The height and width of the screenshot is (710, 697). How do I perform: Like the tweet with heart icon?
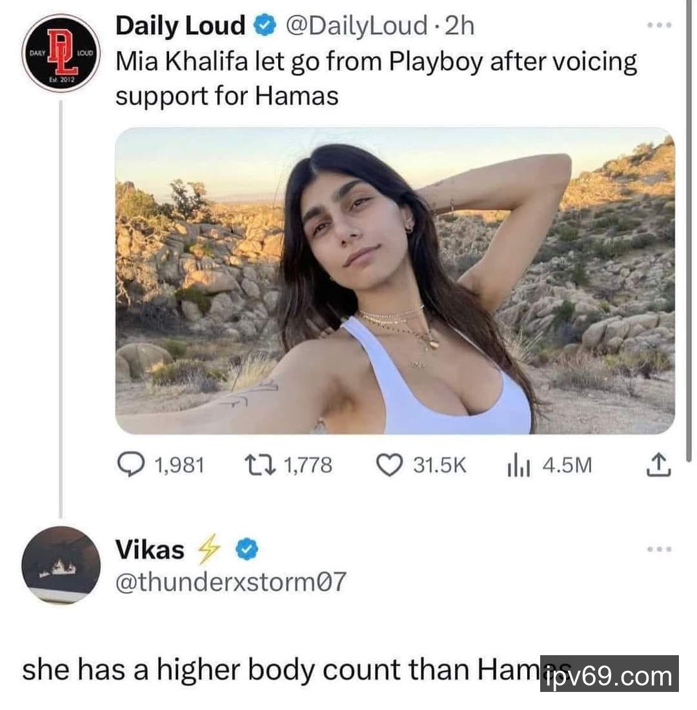pos(390,466)
